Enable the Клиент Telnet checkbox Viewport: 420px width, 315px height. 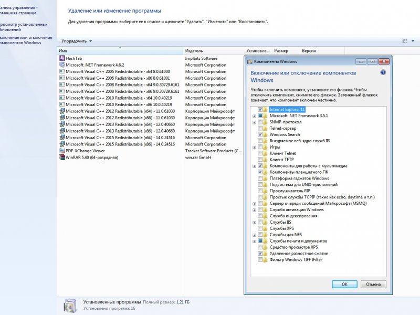260,153
